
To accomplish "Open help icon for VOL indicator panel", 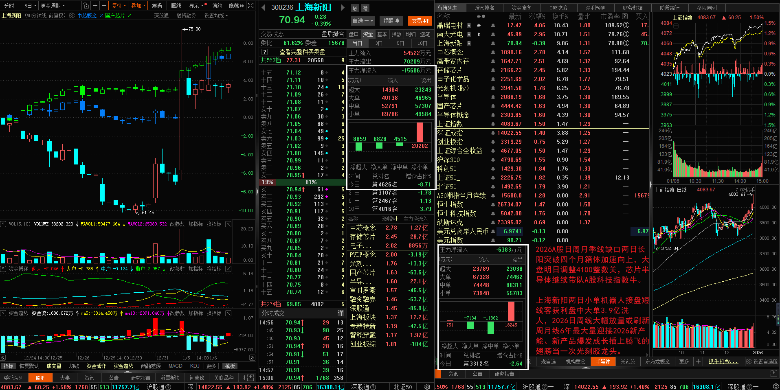I will [x=3, y=224].
